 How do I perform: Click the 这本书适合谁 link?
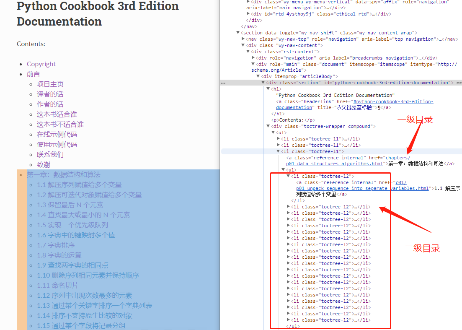[57, 114]
